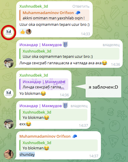Click the circled Xushnudbek_3d avatar
The height and width of the screenshot is (162, 128).
(9, 32)
